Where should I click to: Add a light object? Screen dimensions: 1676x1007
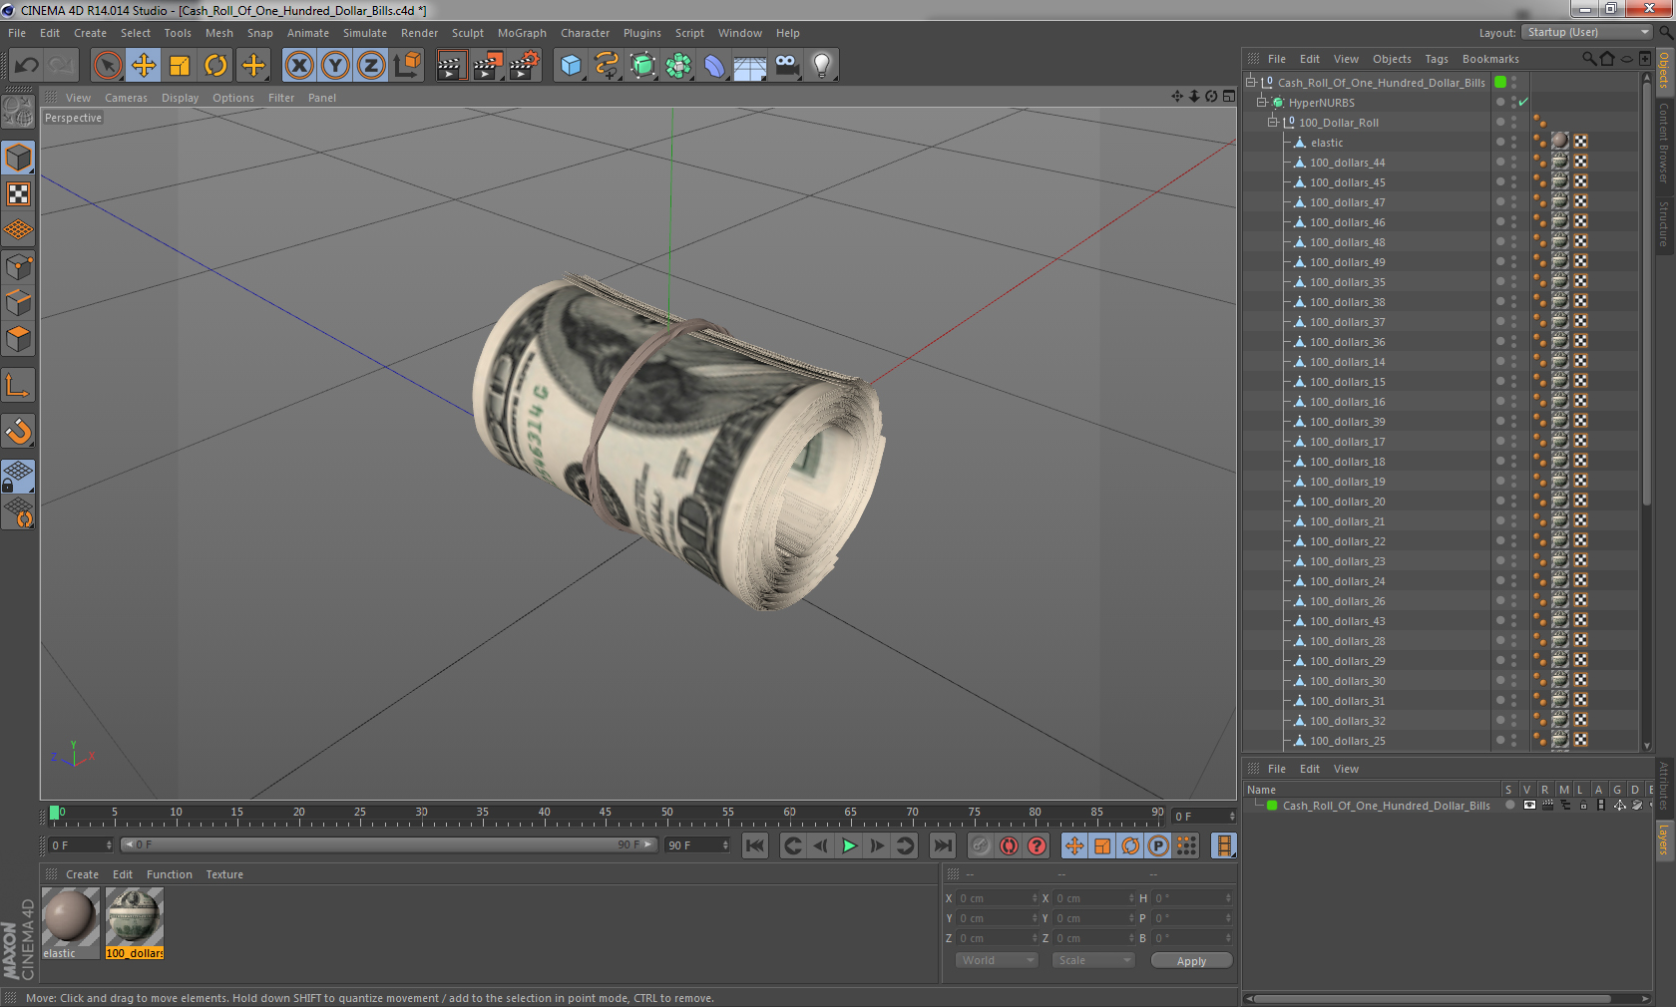coord(822,66)
